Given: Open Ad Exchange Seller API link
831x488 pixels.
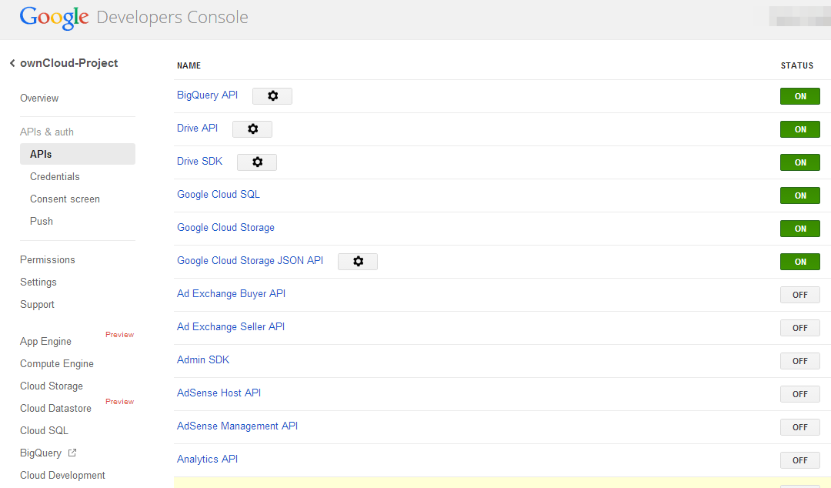Looking at the screenshot, I should point(231,327).
